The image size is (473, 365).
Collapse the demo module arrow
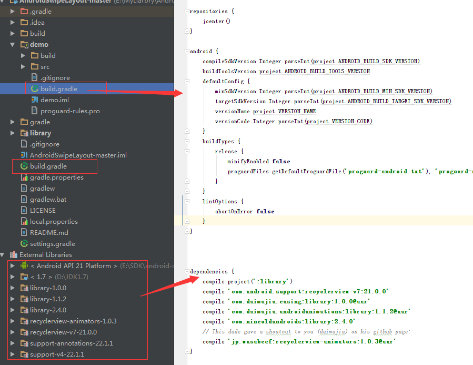click(x=13, y=45)
